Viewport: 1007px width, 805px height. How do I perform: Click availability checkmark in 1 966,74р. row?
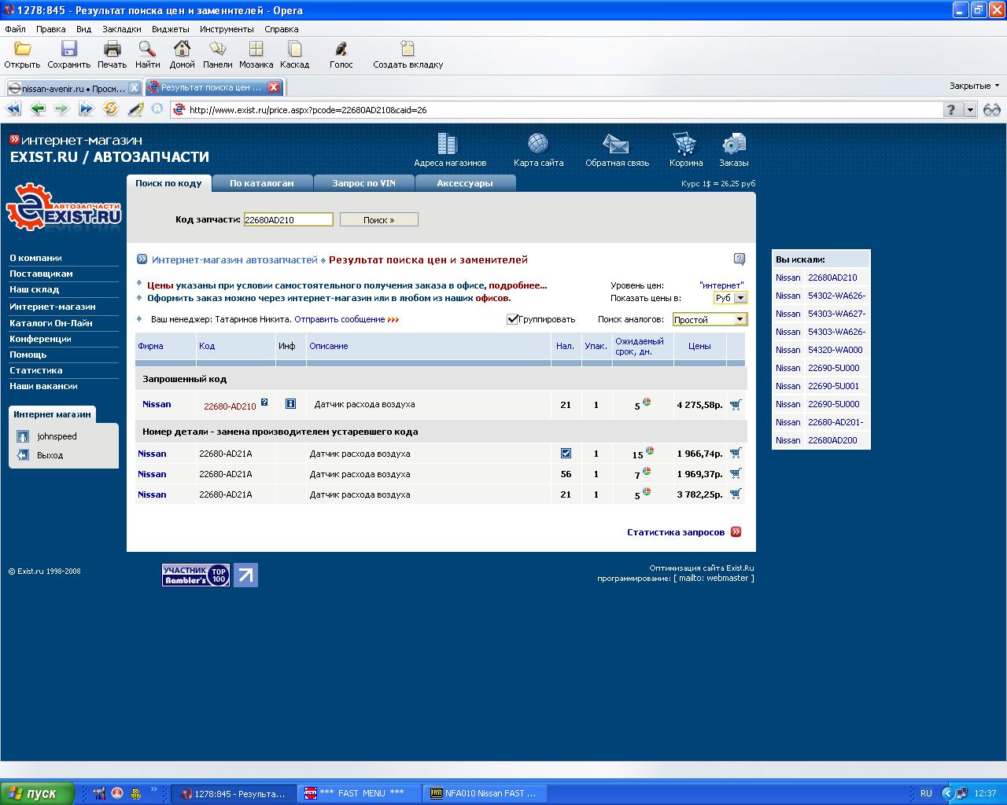pos(566,454)
